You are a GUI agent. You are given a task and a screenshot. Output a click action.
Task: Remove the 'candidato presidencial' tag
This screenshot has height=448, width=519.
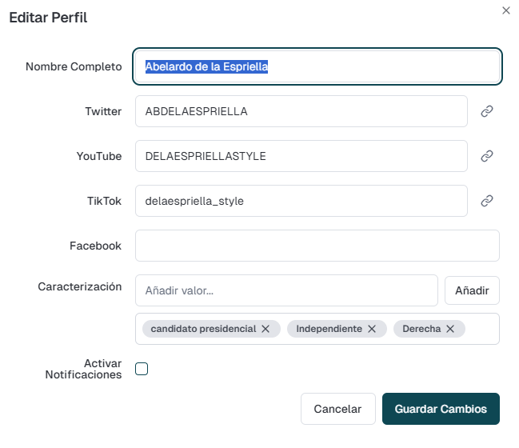click(265, 329)
